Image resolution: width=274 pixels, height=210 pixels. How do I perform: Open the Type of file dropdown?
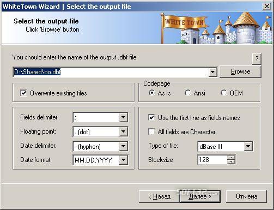(248, 146)
